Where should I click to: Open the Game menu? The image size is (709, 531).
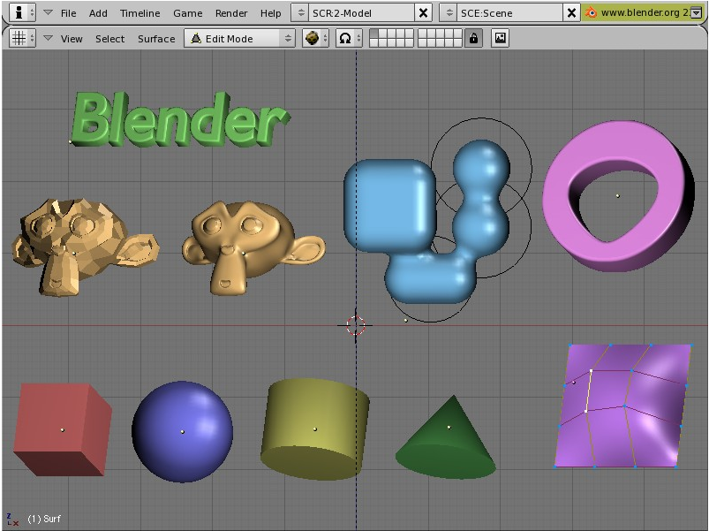click(188, 13)
